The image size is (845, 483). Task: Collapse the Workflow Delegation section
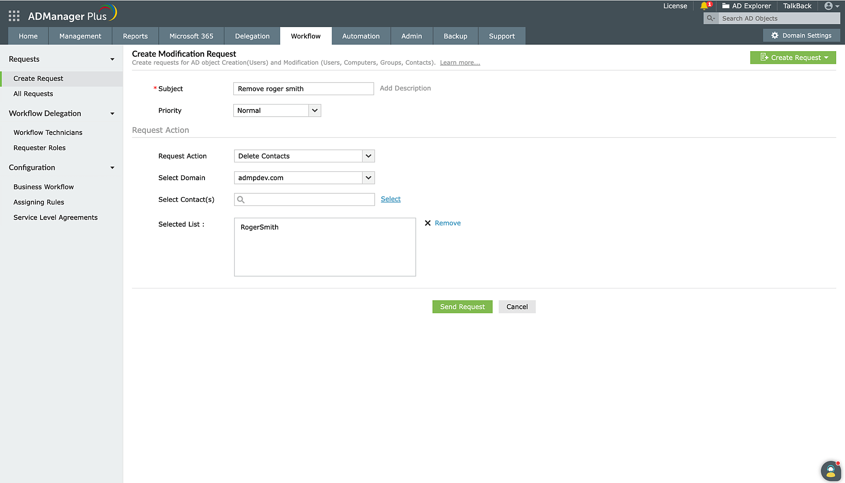coord(112,114)
